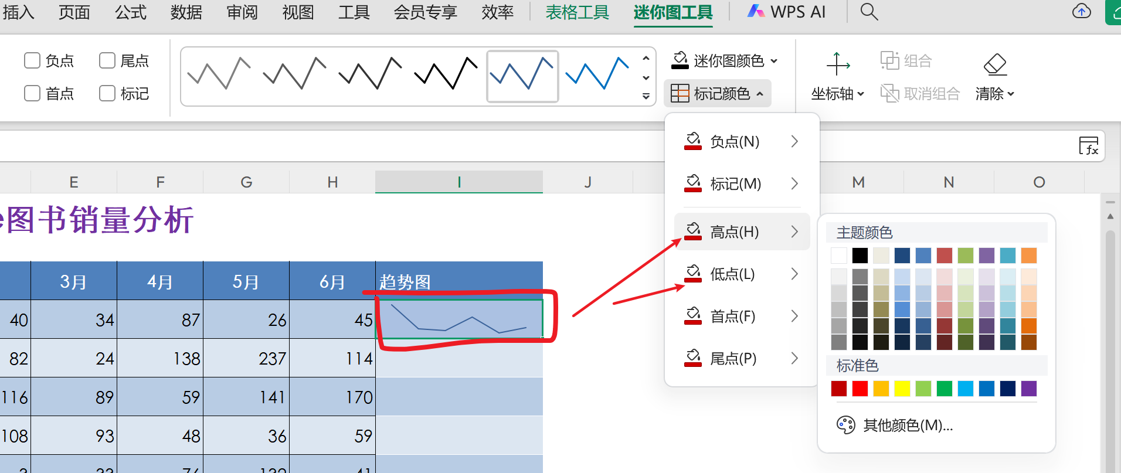1121x473 pixels.
Task: Click 其他颜色(M)... to choose custom color
Action: pos(908,425)
